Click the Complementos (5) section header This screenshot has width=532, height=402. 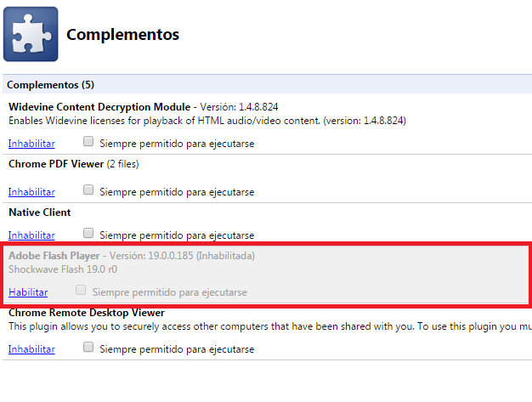coord(51,85)
